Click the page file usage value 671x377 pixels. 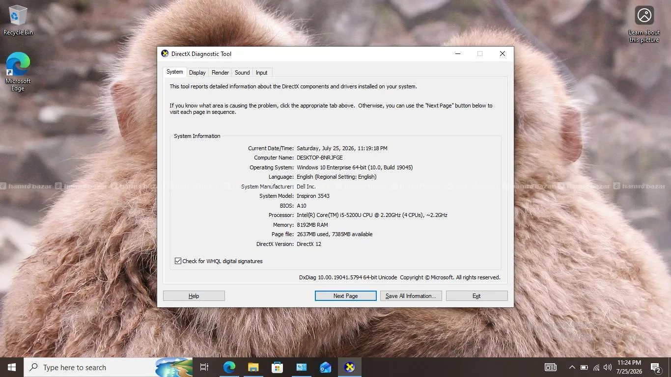(335, 234)
